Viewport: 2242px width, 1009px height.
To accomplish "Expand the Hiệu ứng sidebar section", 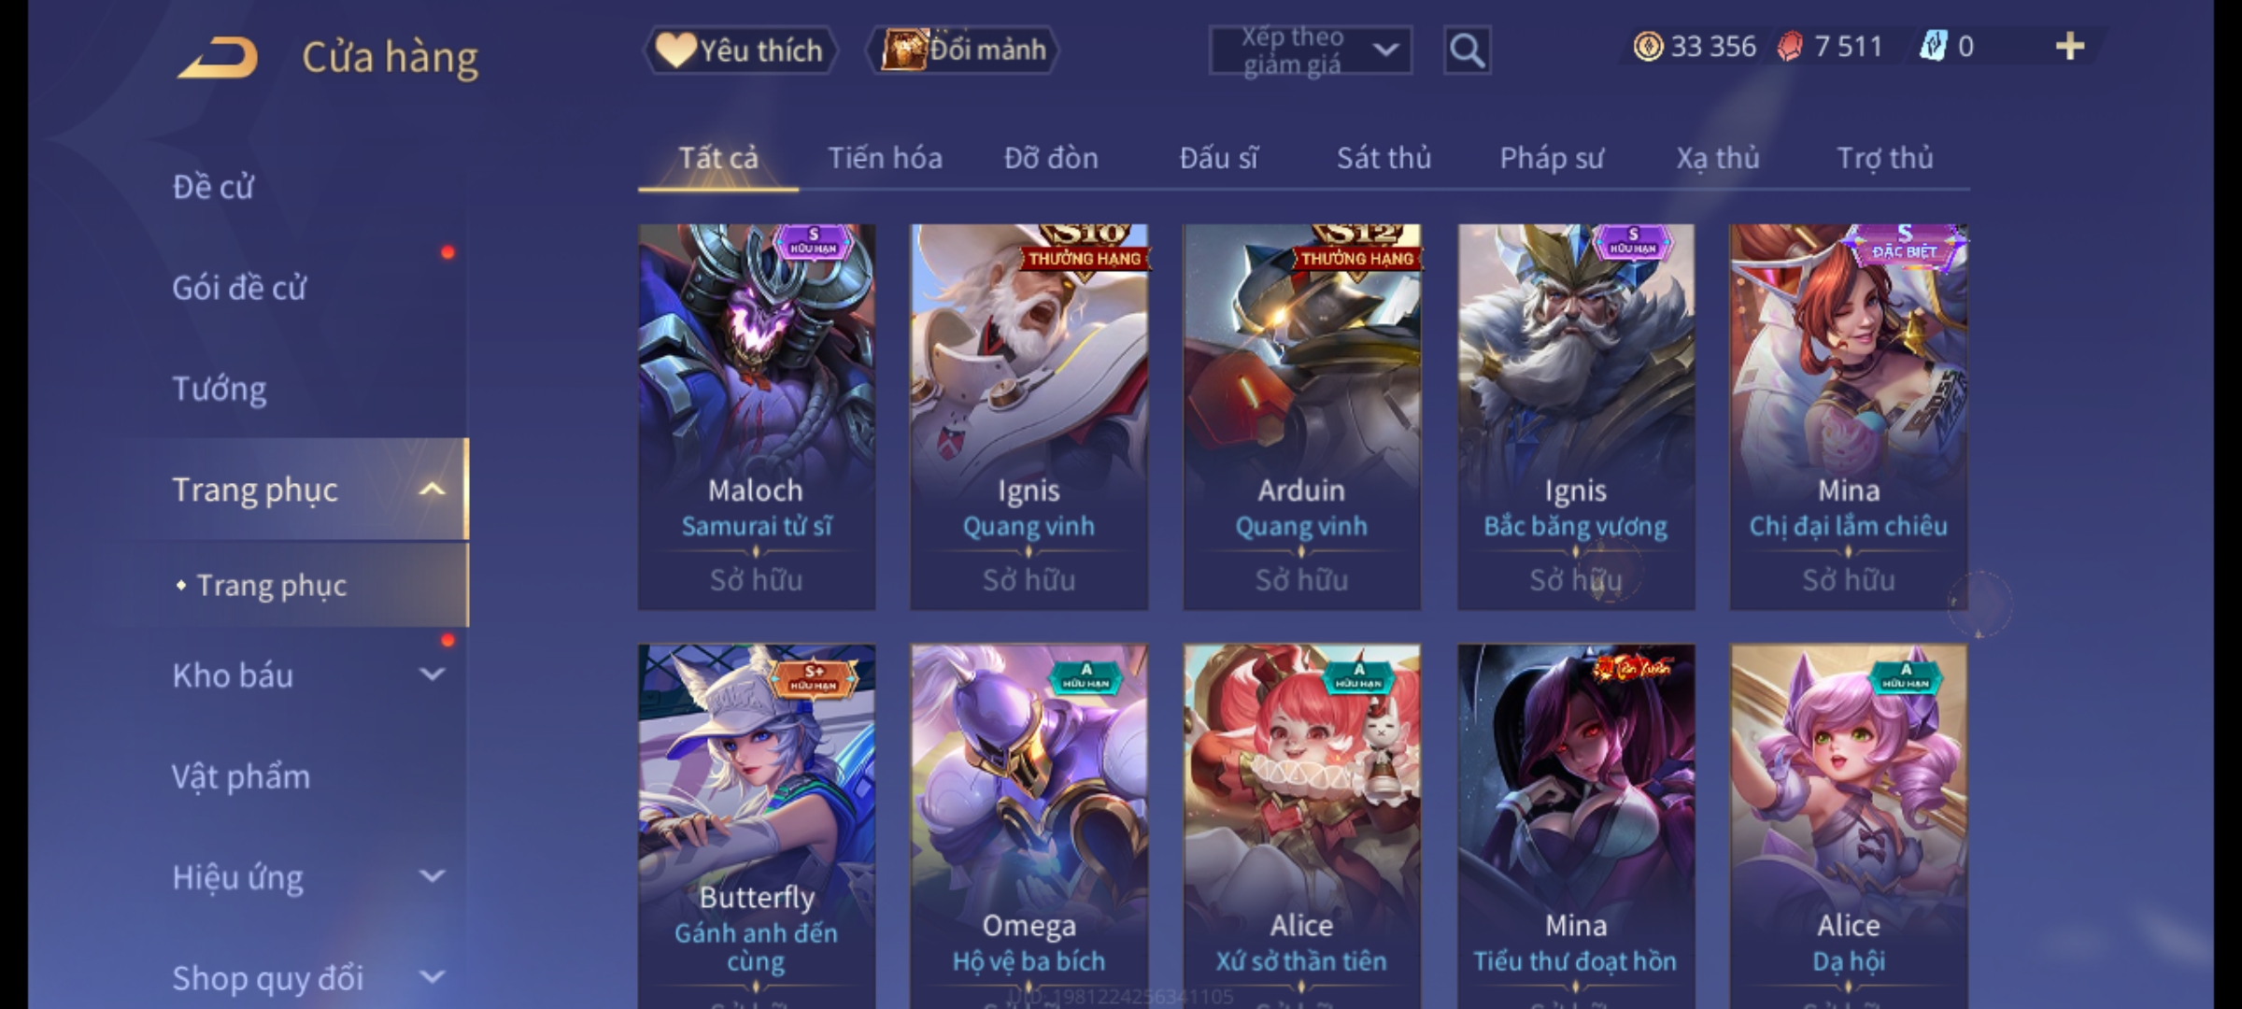I will click(432, 876).
